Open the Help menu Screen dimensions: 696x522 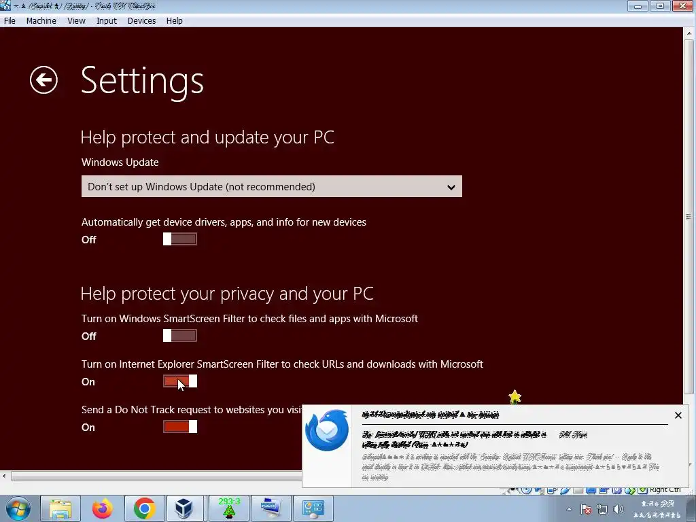coord(175,21)
